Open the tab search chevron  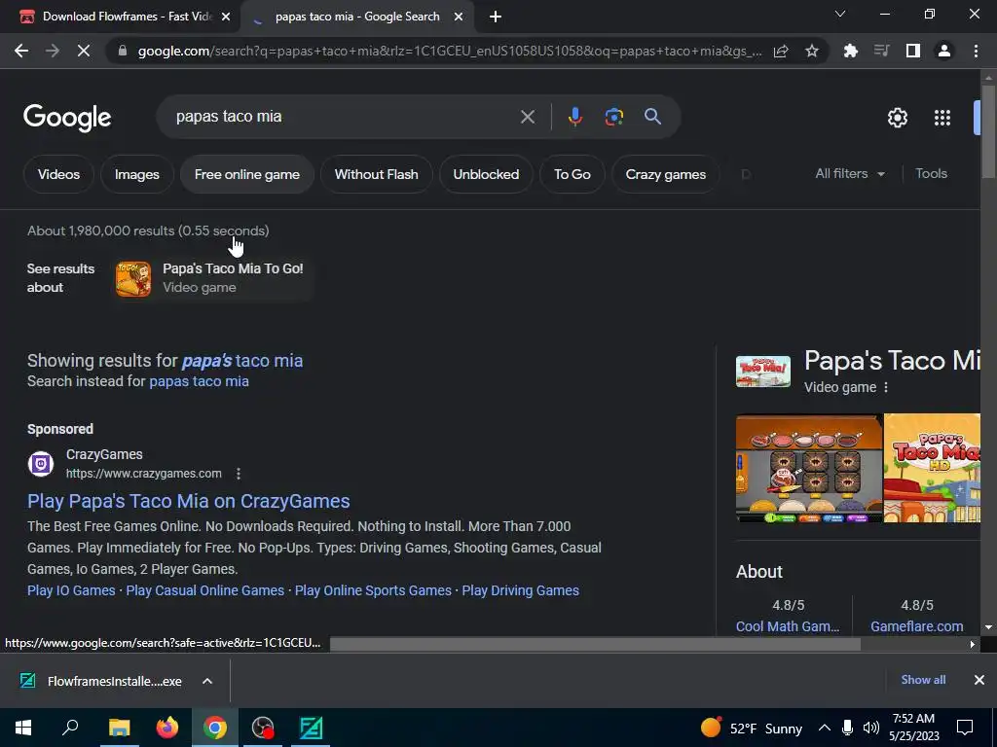tap(840, 14)
